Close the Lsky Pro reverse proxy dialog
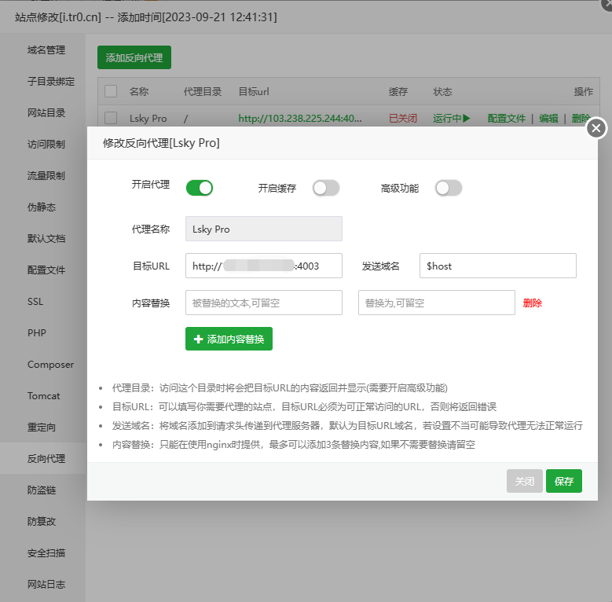Image resolution: width=612 pixels, height=602 pixels. (596, 128)
